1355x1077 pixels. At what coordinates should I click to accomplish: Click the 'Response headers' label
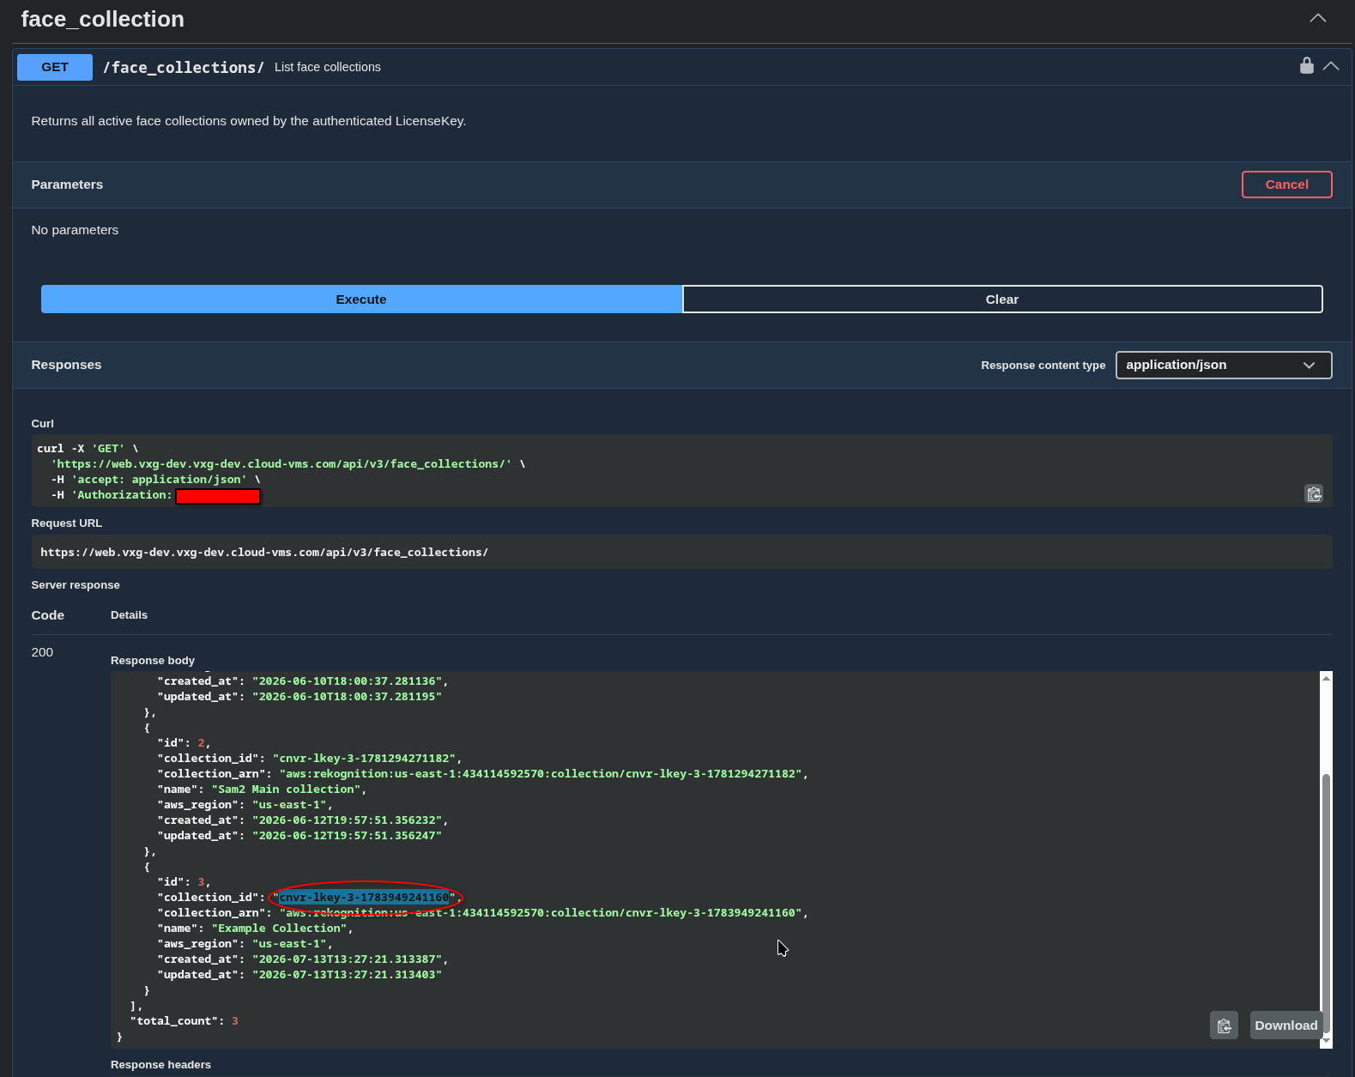click(160, 1065)
